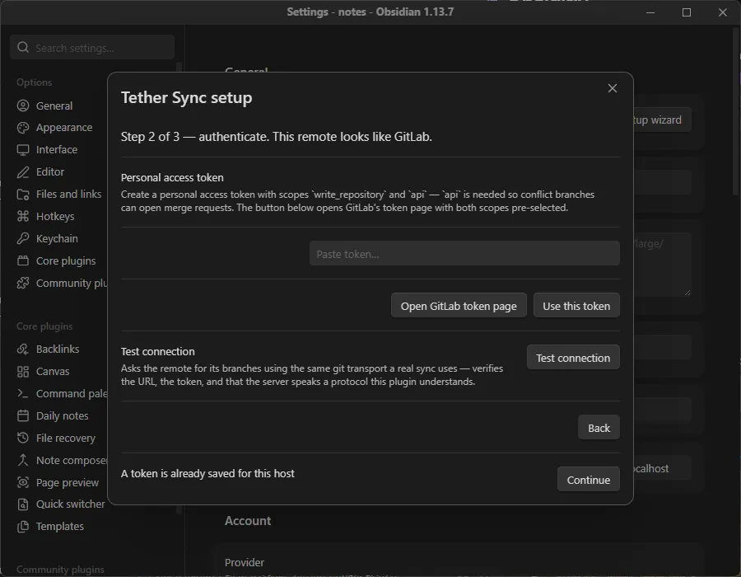Click the Command palette terminal icon
Viewport: 741px width, 577px height.
23,393
